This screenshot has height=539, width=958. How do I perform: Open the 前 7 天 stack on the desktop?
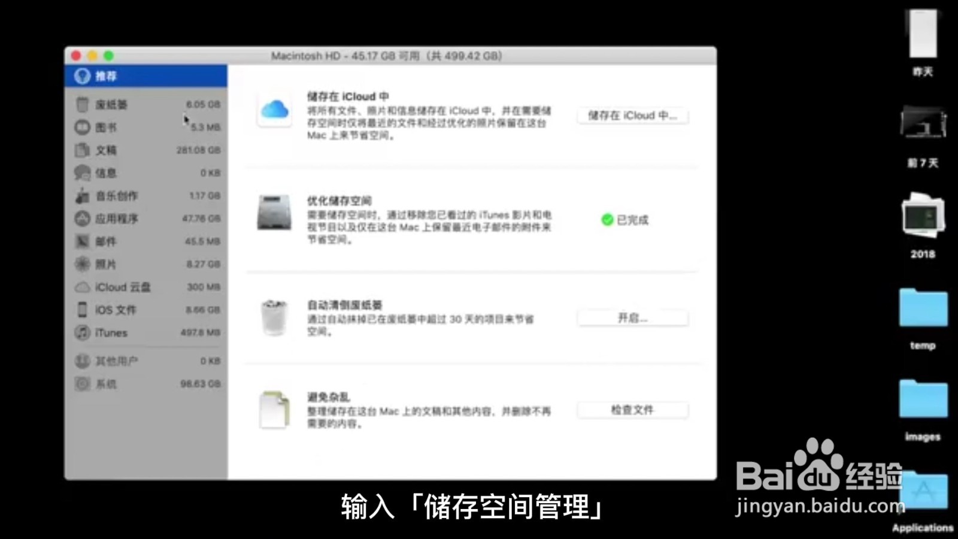click(923, 123)
